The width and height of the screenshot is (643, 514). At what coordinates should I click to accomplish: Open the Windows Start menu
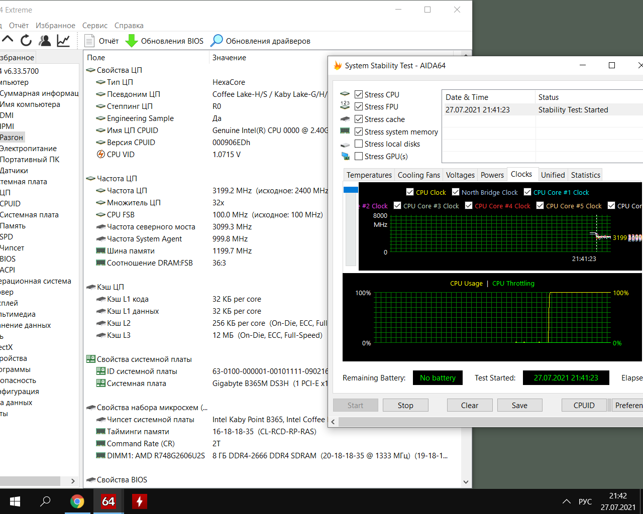(15, 501)
